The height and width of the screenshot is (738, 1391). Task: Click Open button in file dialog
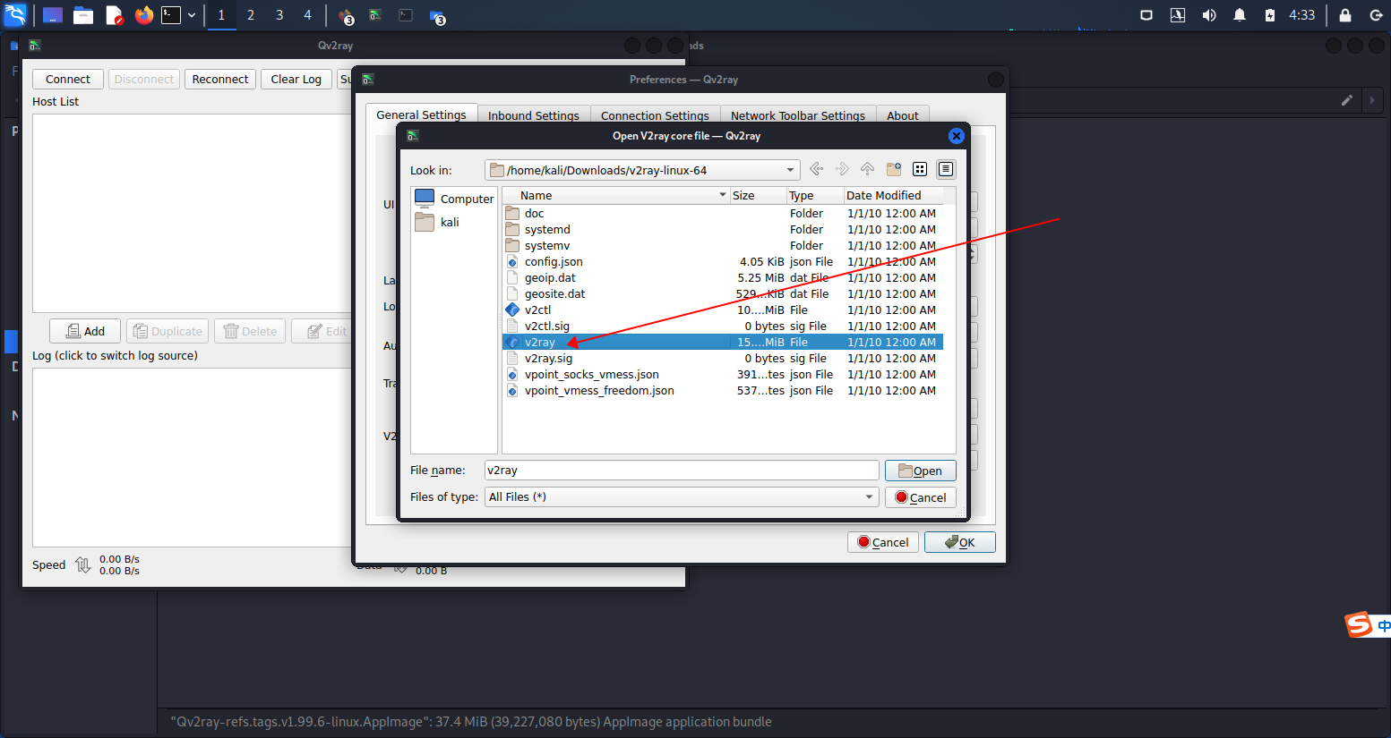tap(920, 471)
